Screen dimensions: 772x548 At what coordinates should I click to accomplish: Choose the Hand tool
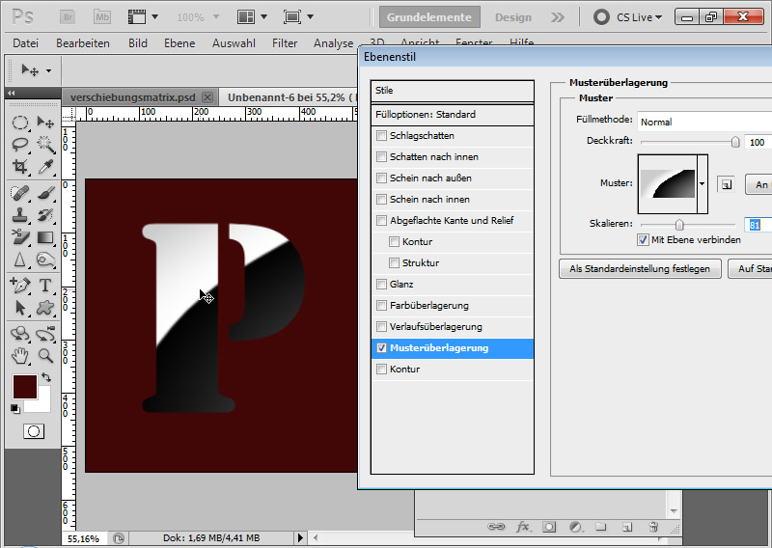pos(19,356)
